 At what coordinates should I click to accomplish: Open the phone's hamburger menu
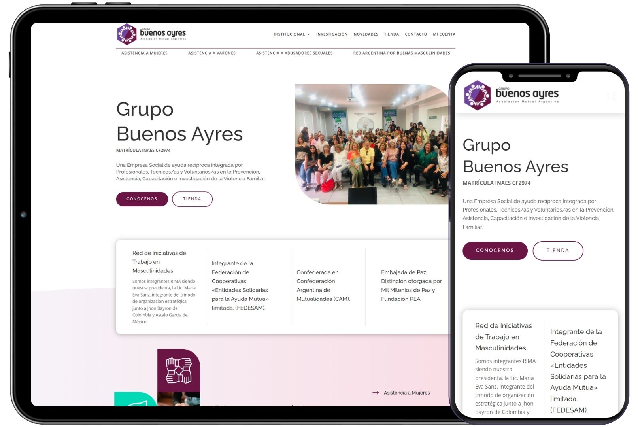610,96
